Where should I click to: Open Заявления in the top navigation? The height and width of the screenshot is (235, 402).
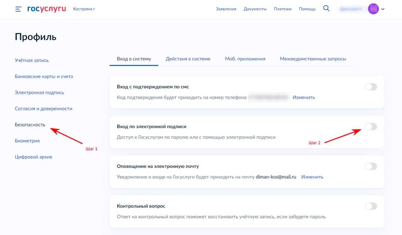click(x=226, y=9)
